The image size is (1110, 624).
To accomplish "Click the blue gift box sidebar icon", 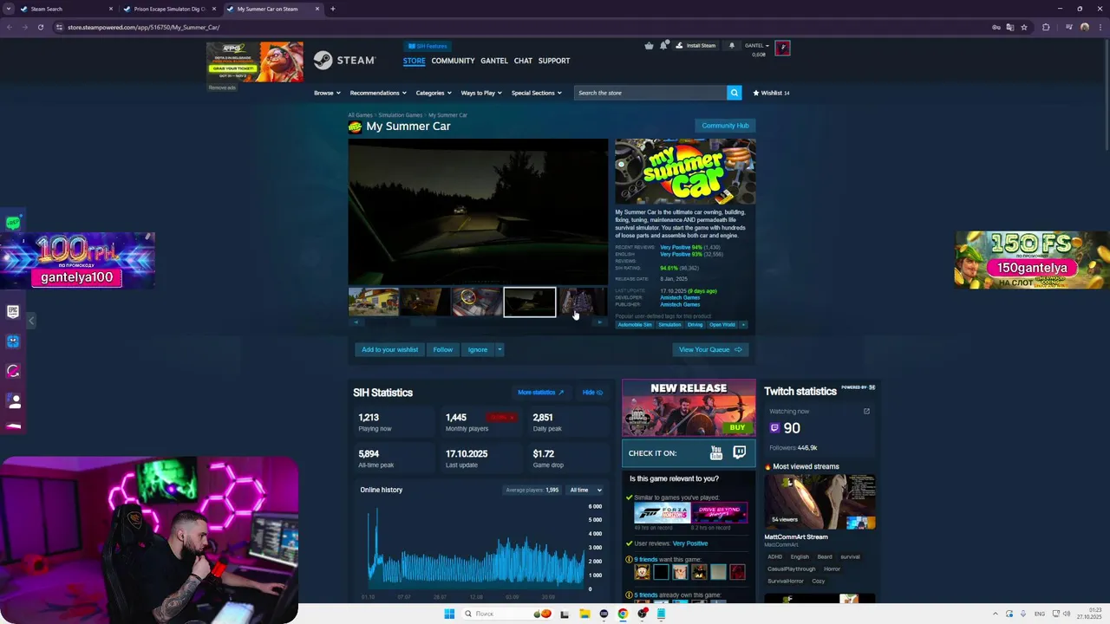I will click(13, 341).
